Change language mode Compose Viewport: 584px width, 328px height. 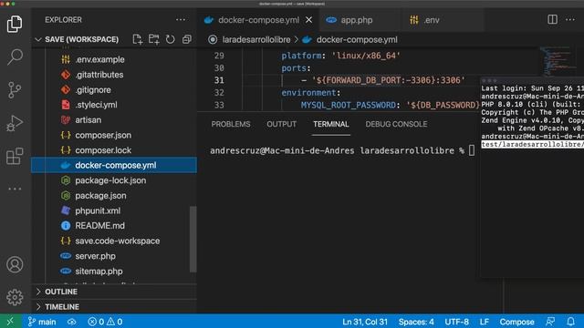pyautogui.click(x=516, y=322)
